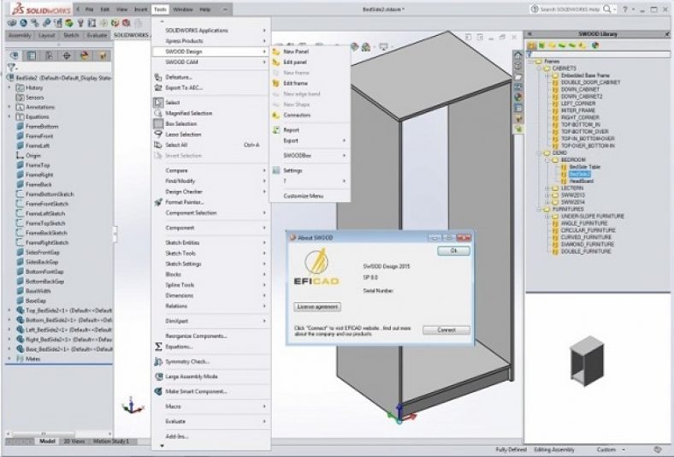Open Connectors from SWOOD Design submenu
Image resolution: width=674 pixels, height=457 pixels.
click(297, 116)
